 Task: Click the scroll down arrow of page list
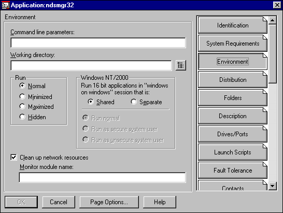point(273,186)
